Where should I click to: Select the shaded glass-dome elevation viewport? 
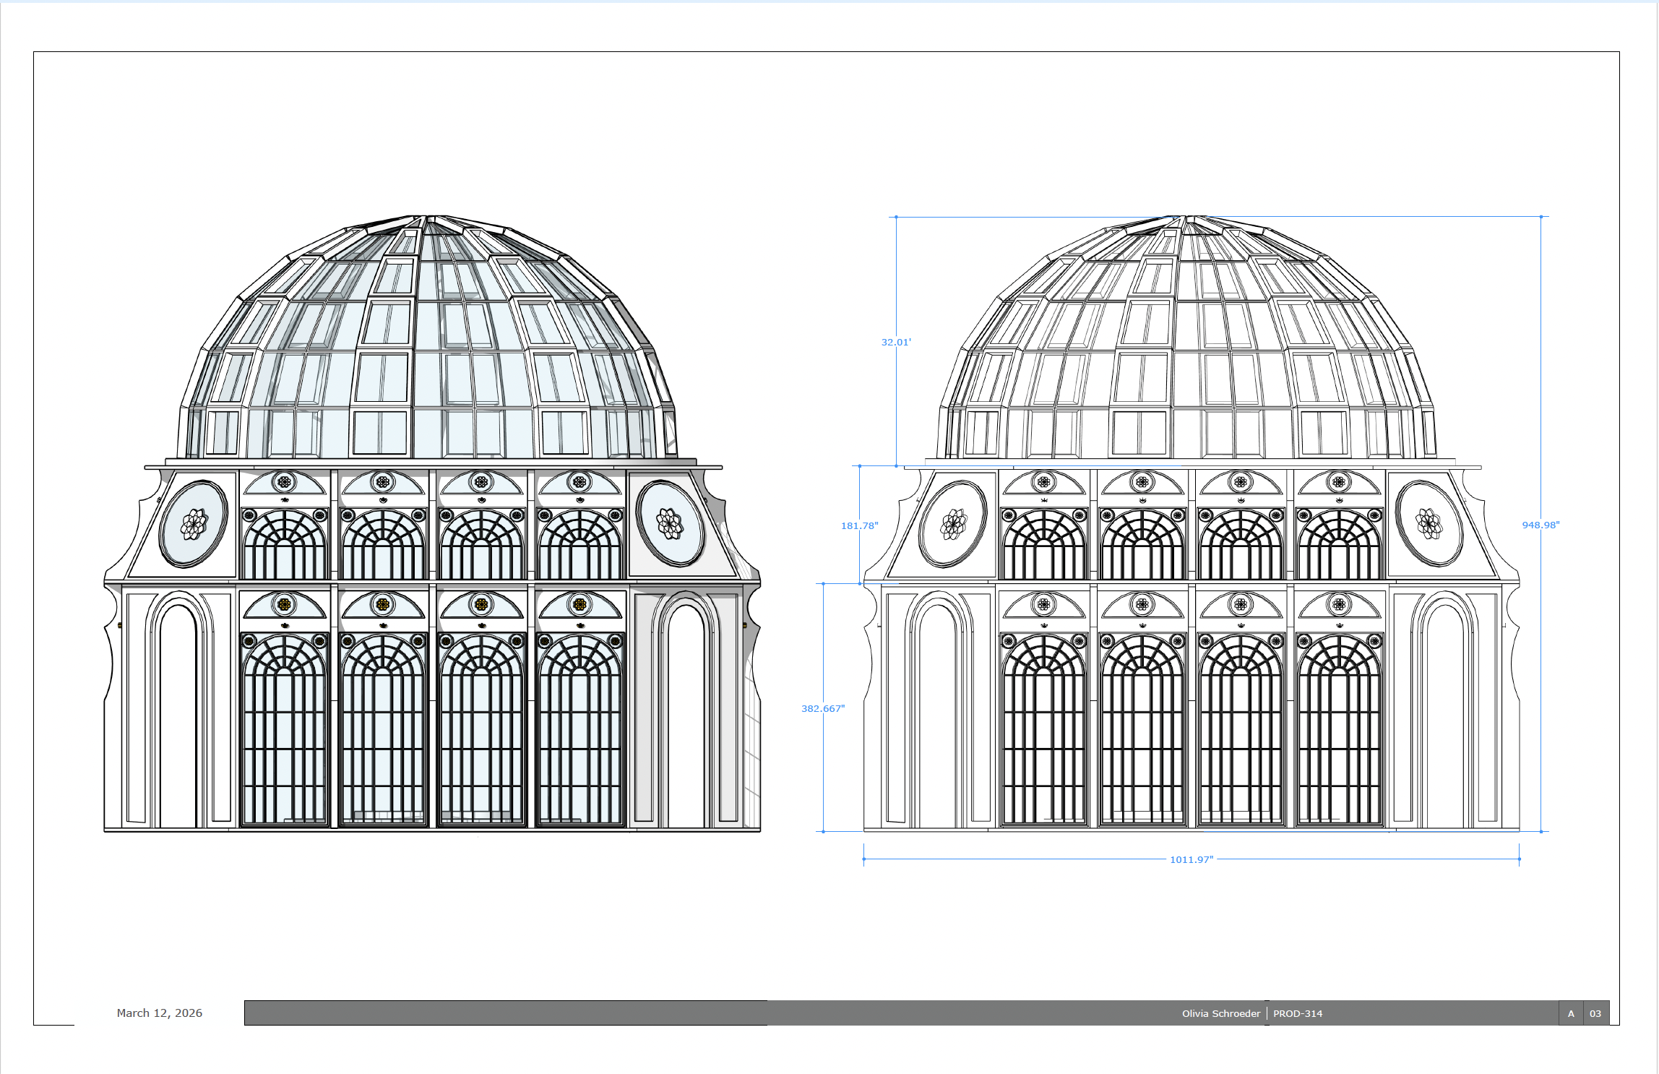[432, 523]
